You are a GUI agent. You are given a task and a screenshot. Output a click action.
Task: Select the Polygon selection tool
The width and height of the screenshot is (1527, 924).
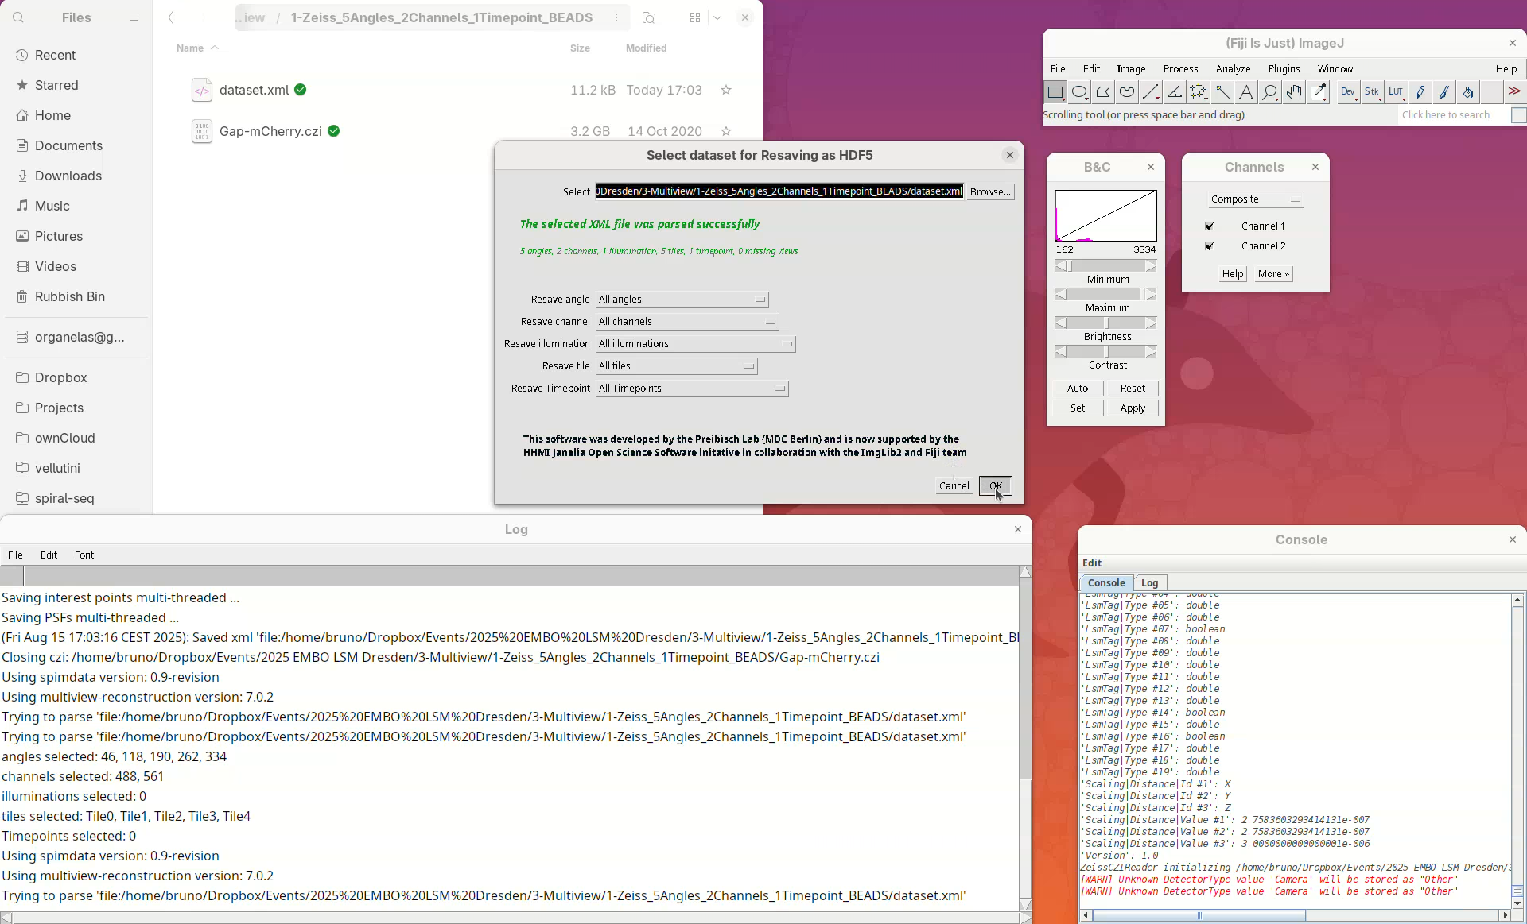coord(1103,92)
